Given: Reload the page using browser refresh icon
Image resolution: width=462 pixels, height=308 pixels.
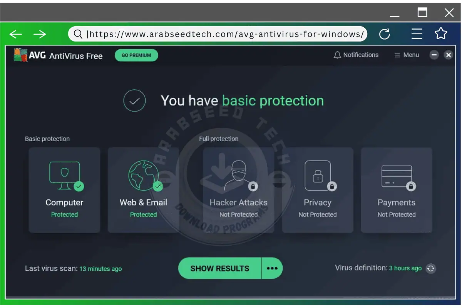Looking at the screenshot, I should (385, 34).
